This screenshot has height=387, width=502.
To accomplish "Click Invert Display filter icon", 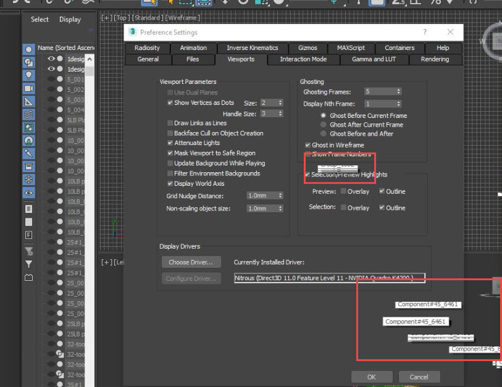I will [x=28, y=235].
